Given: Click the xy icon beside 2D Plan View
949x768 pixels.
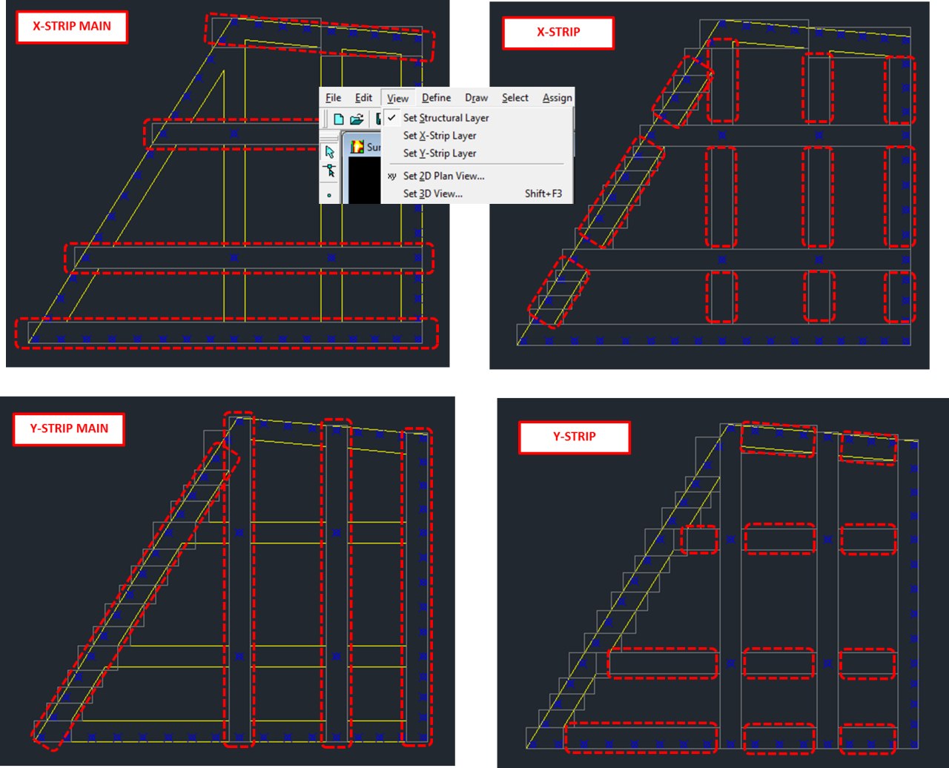Looking at the screenshot, I should (x=392, y=176).
